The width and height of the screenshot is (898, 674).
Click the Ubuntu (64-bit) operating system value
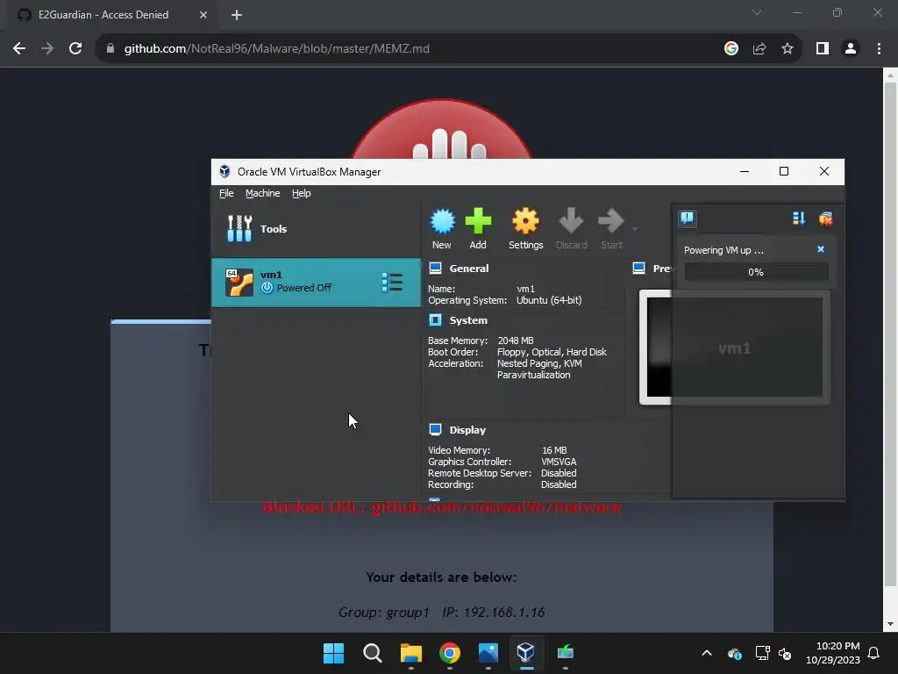point(549,300)
